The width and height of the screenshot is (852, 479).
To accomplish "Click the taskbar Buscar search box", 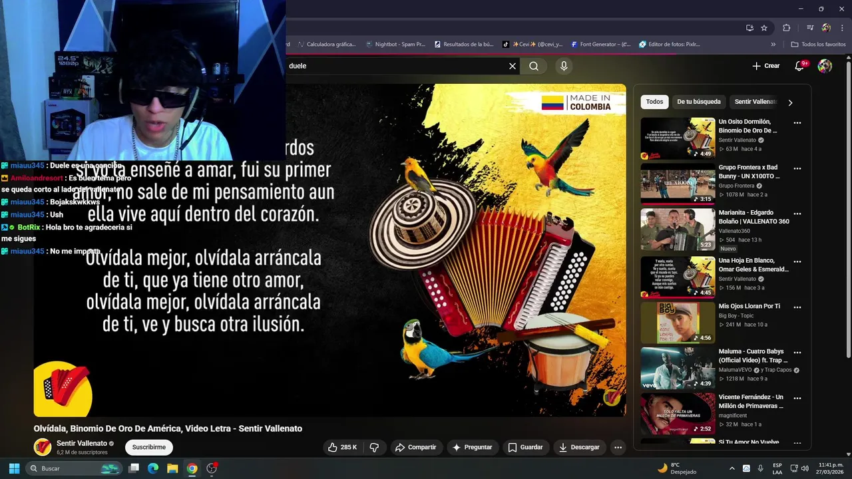I will coord(73,468).
